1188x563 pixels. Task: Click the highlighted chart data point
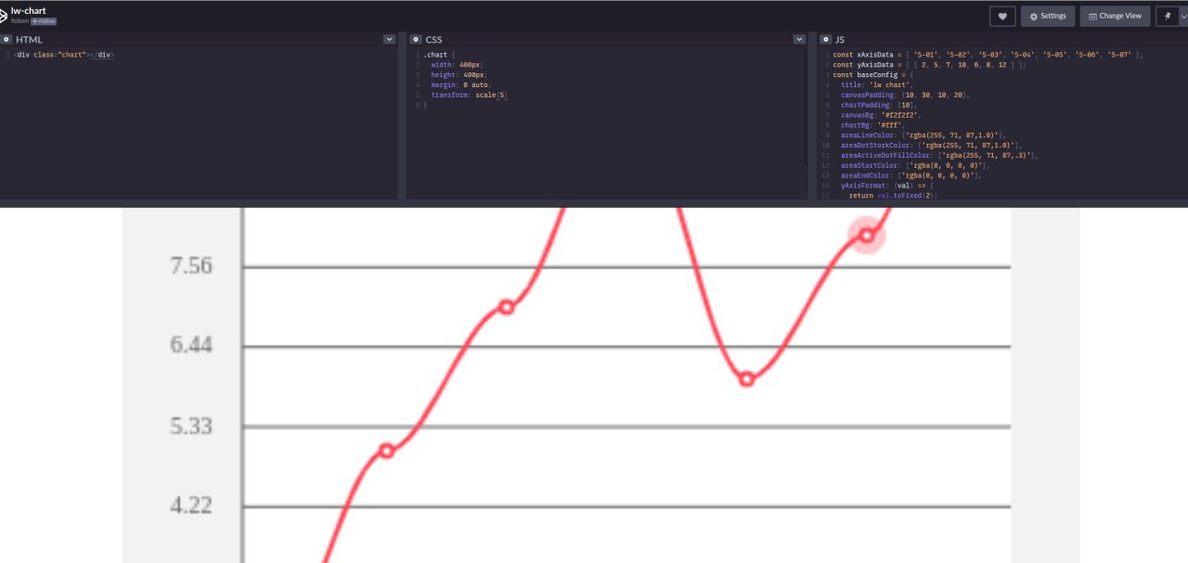[x=867, y=236]
